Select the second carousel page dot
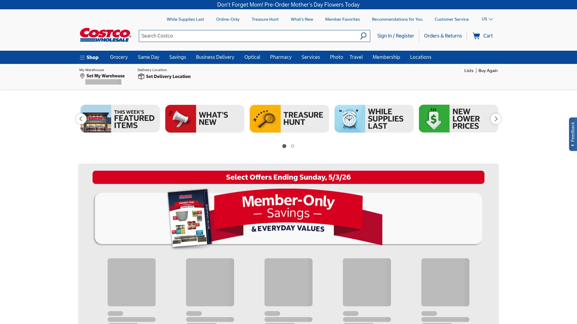 click(x=293, y=146)
